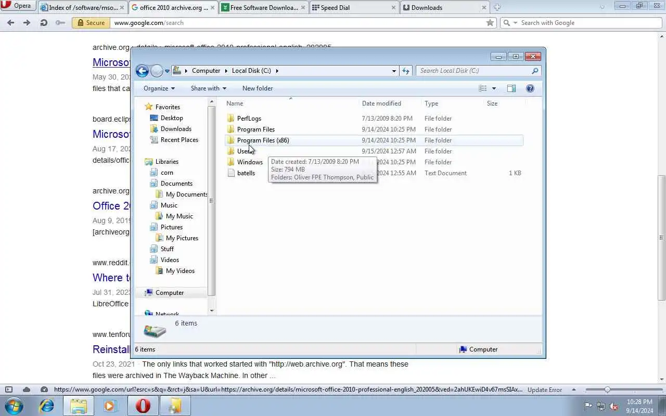
Task: Open My Music in the tree
Action: coord(180,216)
